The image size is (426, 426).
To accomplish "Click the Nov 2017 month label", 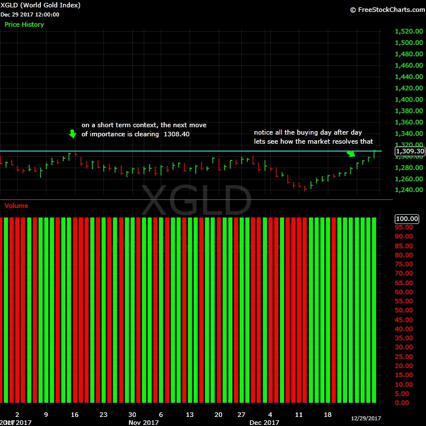I will (144, 423).
